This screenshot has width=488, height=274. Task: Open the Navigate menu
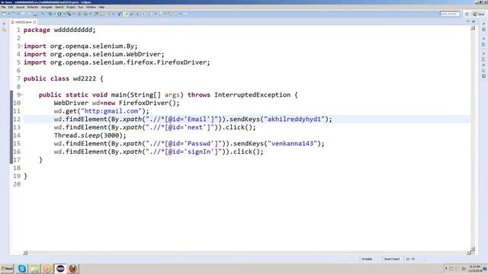click(47, 7)
